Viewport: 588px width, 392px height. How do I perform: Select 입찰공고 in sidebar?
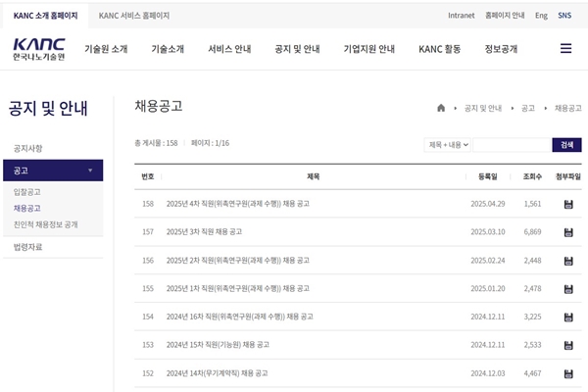tap(27, 192)
